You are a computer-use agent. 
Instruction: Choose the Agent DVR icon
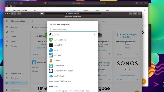click(51, 45)
